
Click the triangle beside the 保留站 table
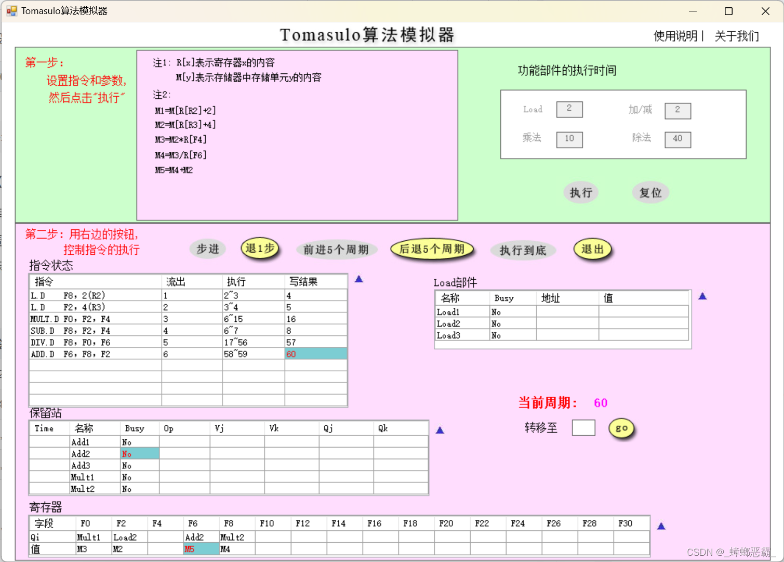(x=440, y=429)
